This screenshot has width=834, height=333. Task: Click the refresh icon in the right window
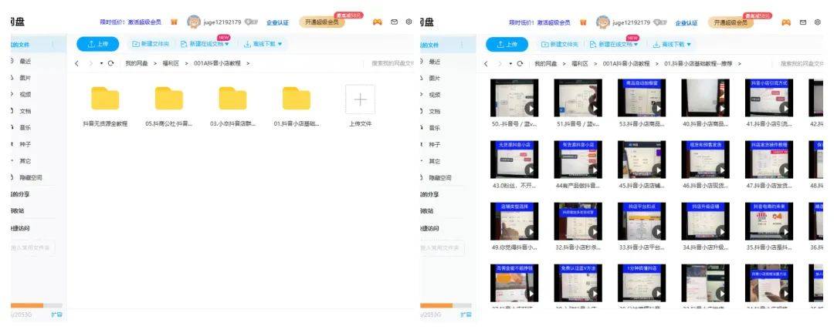click(520, 63)
